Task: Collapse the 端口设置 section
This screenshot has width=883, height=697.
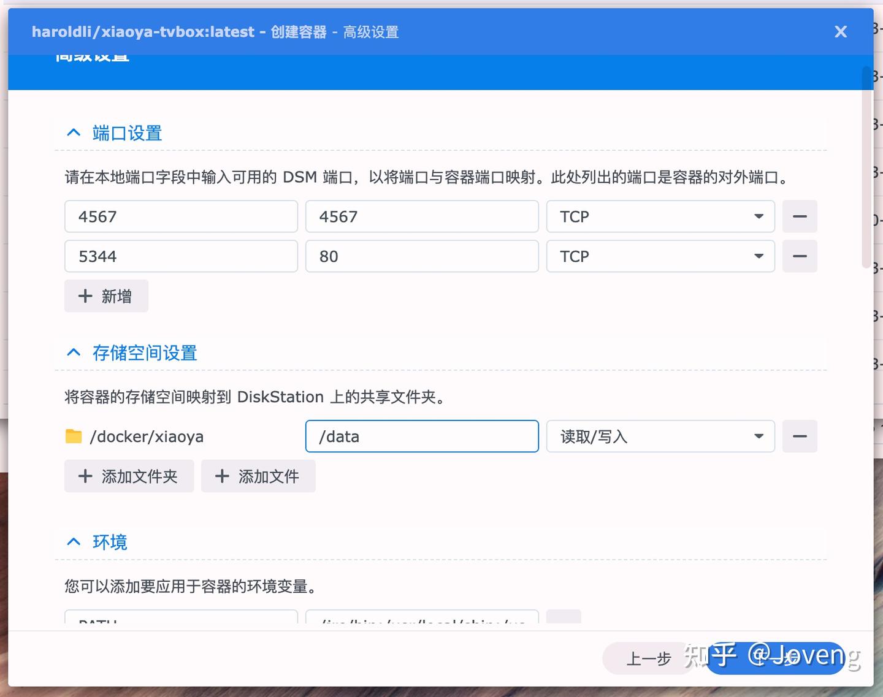Action: click(74, 133)
